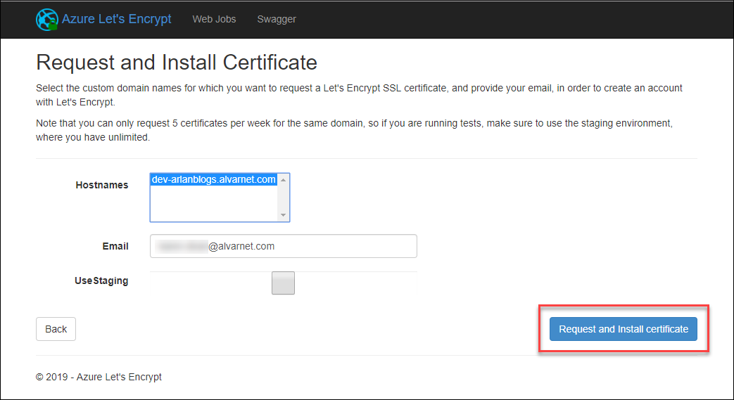
Task: Click the Email label
Action: coord(115,246)
